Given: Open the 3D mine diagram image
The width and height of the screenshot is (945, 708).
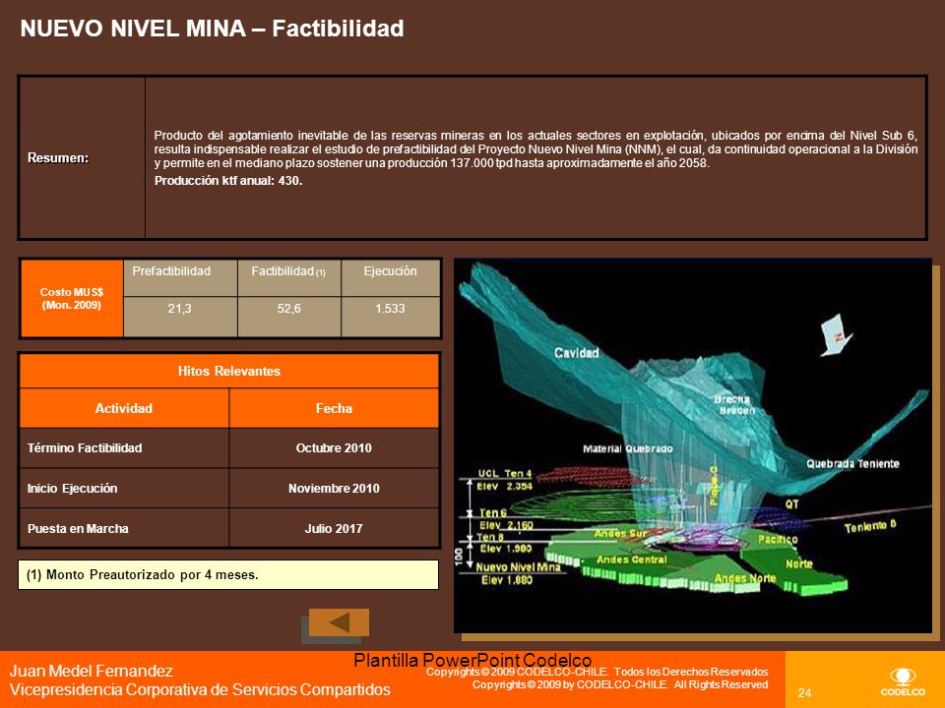Looking at the screenshot, I should pos(692,445).
